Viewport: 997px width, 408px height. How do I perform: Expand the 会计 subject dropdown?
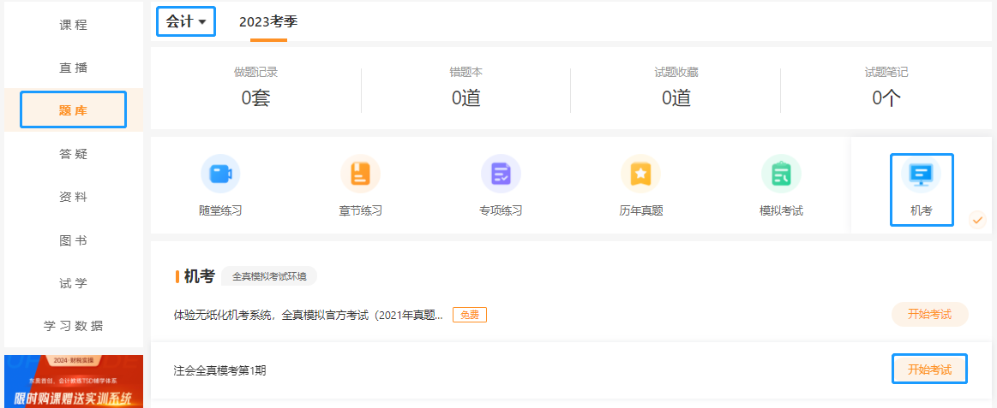[186, 21]
